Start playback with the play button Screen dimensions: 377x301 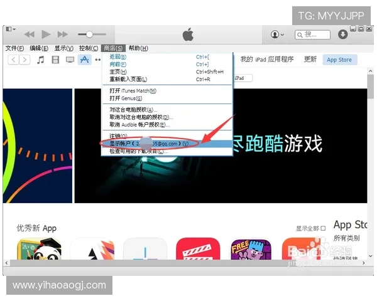[46, 34]
